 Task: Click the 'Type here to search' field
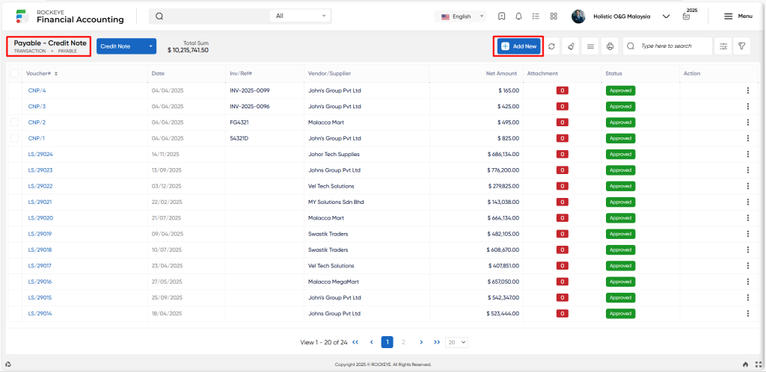[x=667, y=46]
